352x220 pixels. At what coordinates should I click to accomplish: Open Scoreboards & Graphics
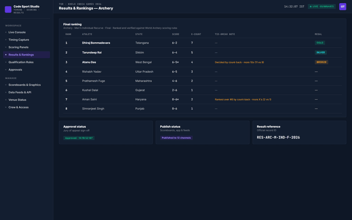point(27,85)
